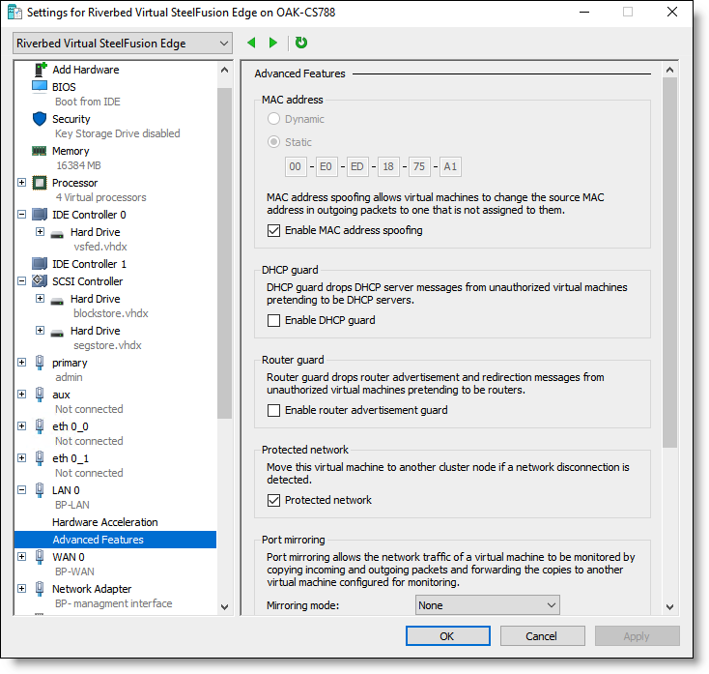Open the virtual machine selector dropdown

tap(123, 43)
